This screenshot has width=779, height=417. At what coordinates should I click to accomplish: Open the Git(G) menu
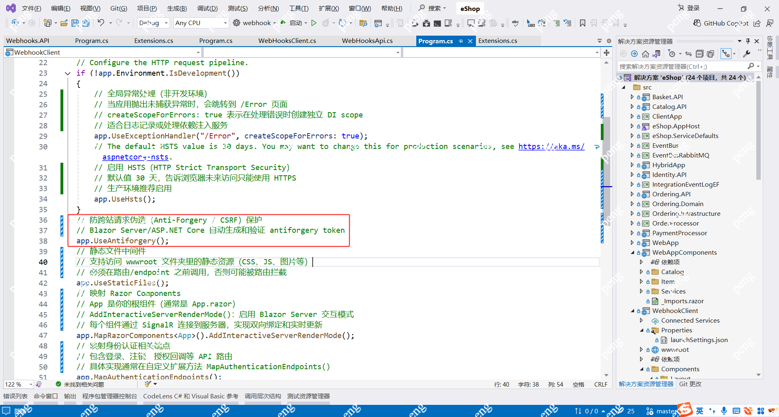pos(118,9)
